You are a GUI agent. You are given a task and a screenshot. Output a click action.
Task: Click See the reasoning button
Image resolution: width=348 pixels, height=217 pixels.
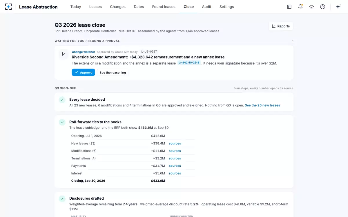(113, 72)
